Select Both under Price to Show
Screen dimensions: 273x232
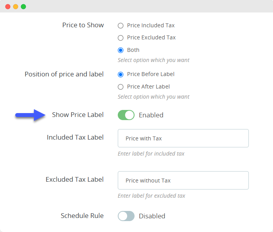[x=121, y=50]
